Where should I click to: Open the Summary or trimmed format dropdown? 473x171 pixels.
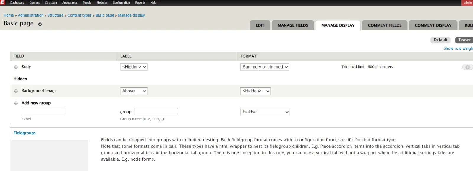[x=265, y=67]
